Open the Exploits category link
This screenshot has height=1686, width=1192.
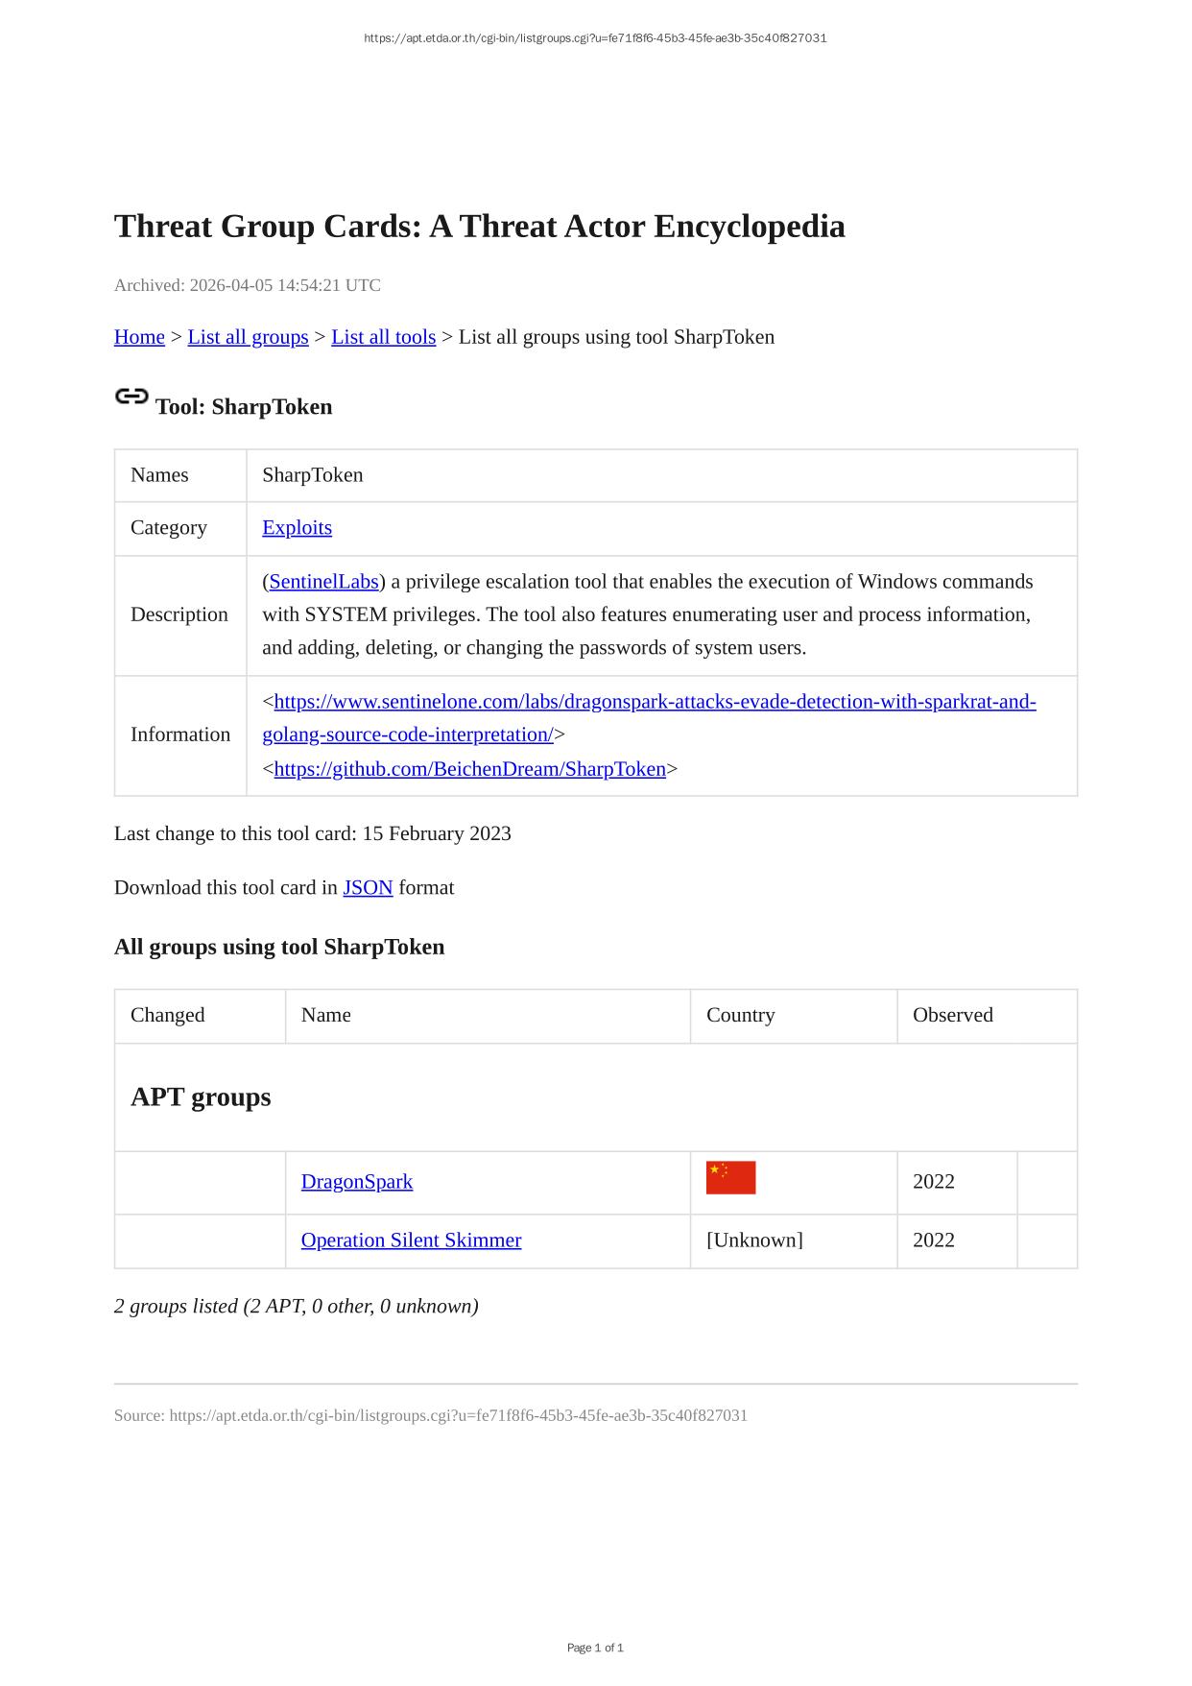[x=297, y=528]
